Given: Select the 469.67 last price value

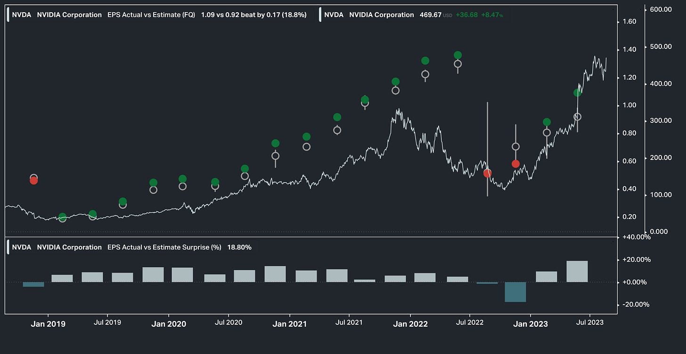Looking at the screenshot, I should [x=430, y=15].
